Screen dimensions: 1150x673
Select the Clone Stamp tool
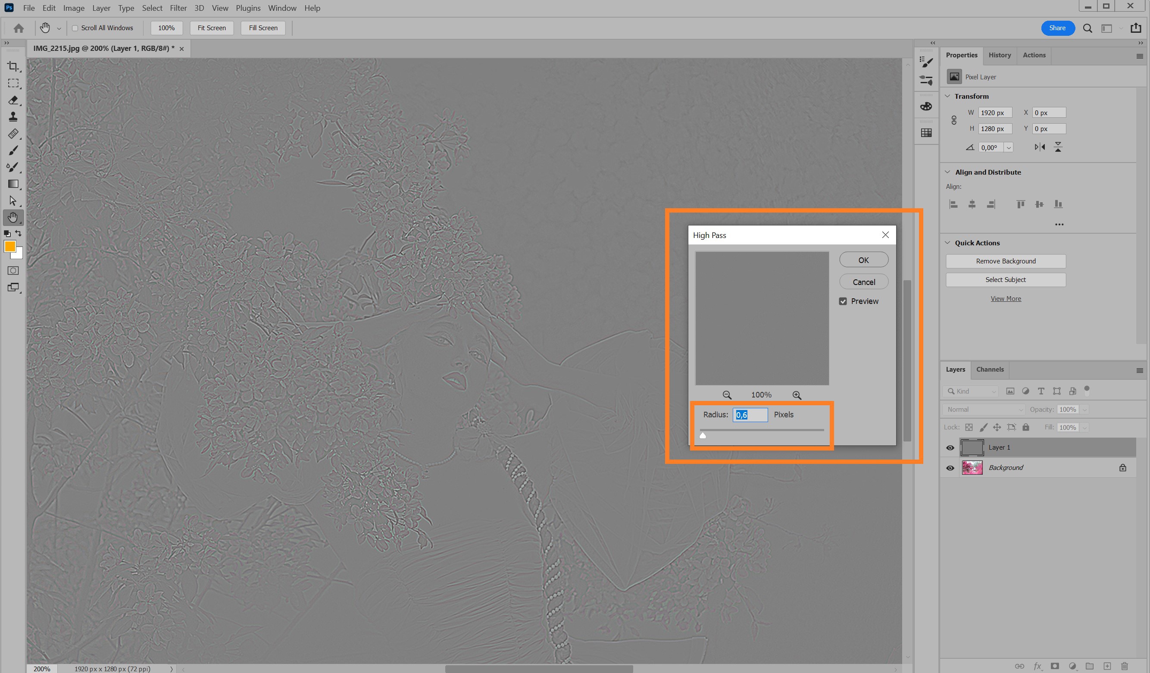point(13,117)
